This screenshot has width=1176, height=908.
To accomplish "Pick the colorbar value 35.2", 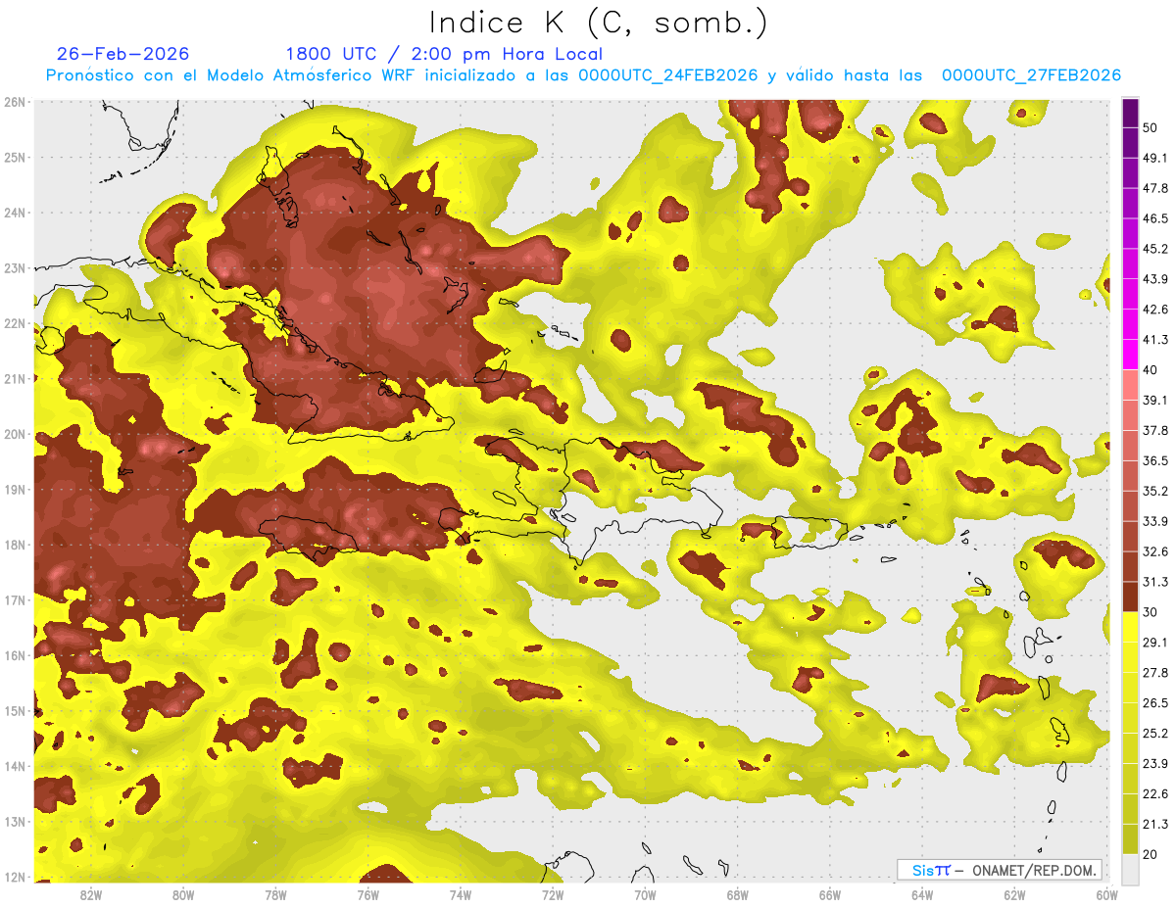I will pos(1155,491).
